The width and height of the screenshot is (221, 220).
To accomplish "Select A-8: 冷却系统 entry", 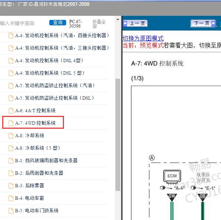I will tap(29, 135).
